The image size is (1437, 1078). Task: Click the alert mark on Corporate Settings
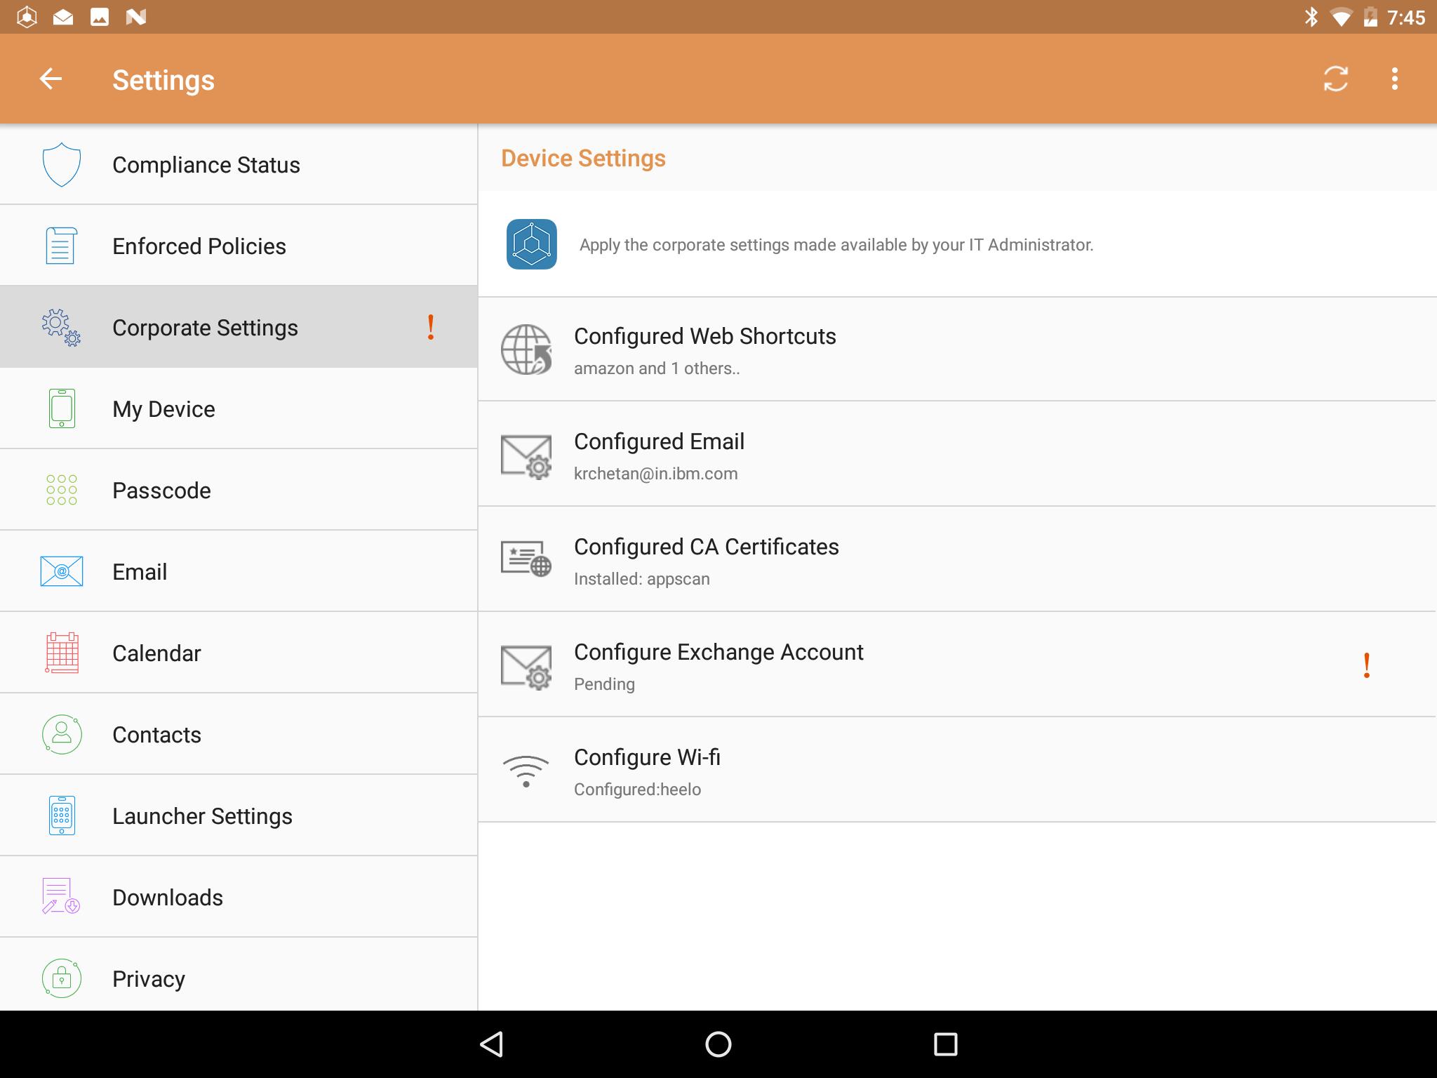point(431,327)
